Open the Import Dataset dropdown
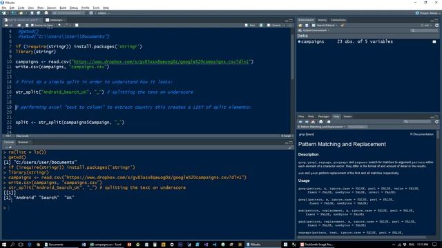The image size is (442, 248). coord(325,25)
